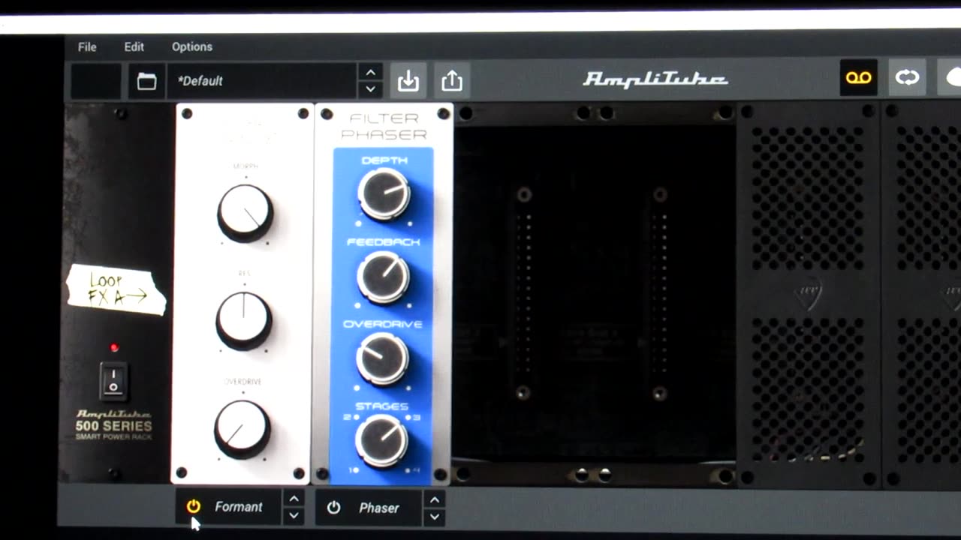Click the Formant module name label
The image size is (961, 540).
(239, 507)
